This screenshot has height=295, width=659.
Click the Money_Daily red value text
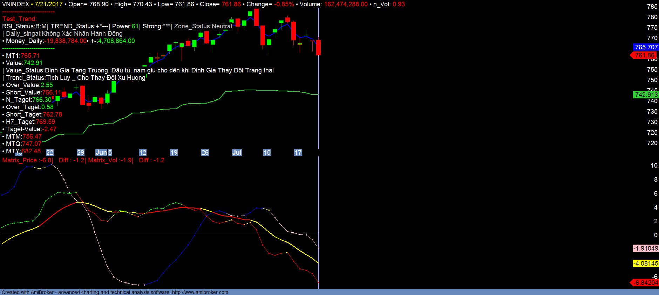(x=66, y=41)
